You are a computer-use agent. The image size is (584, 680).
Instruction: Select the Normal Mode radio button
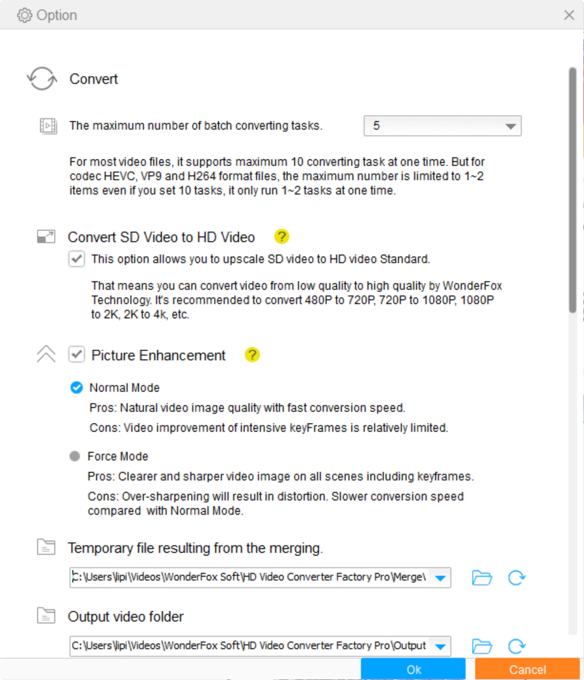[76, 388]
